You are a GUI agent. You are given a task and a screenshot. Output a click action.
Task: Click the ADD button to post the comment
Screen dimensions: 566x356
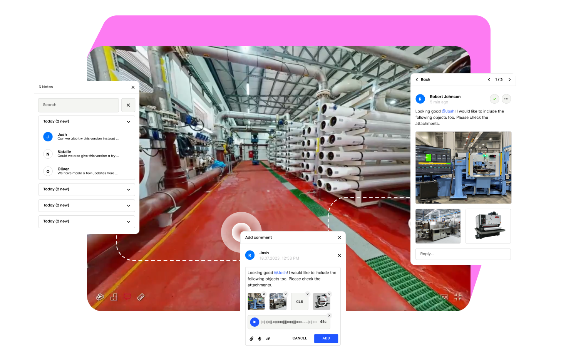326,338
